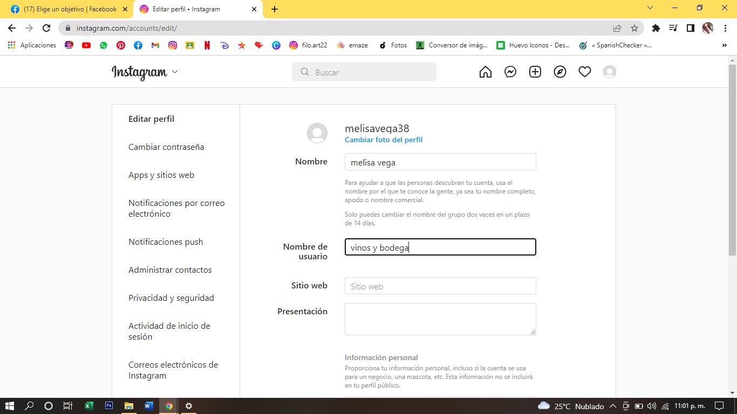Open Fotos bookmark
The width and height of the screenshot is (737, 414).
(393, 45)
